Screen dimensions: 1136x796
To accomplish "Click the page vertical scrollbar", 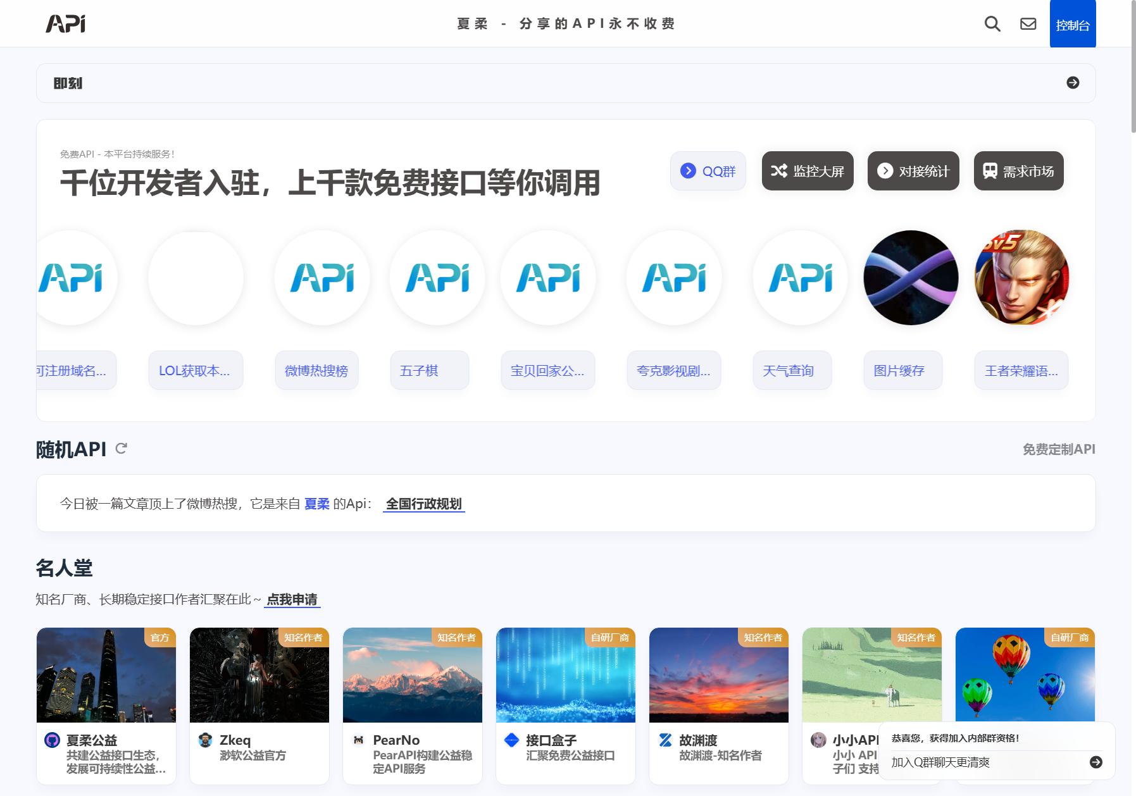I will (x=1133, y=66).
